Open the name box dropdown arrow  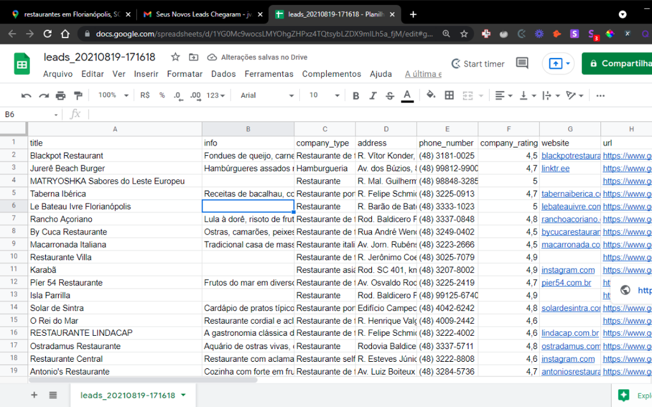click(56, 114)
